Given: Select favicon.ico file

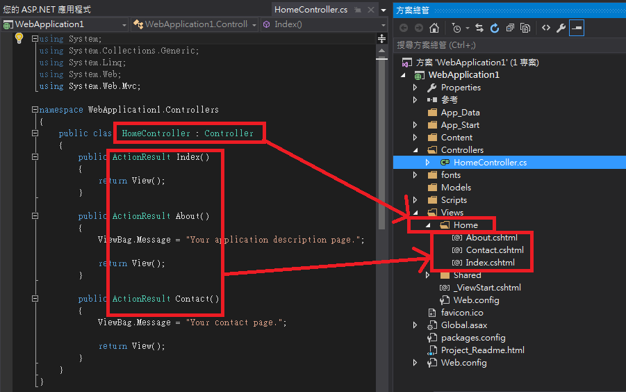Looking at the screenshot, I should 462,313.
